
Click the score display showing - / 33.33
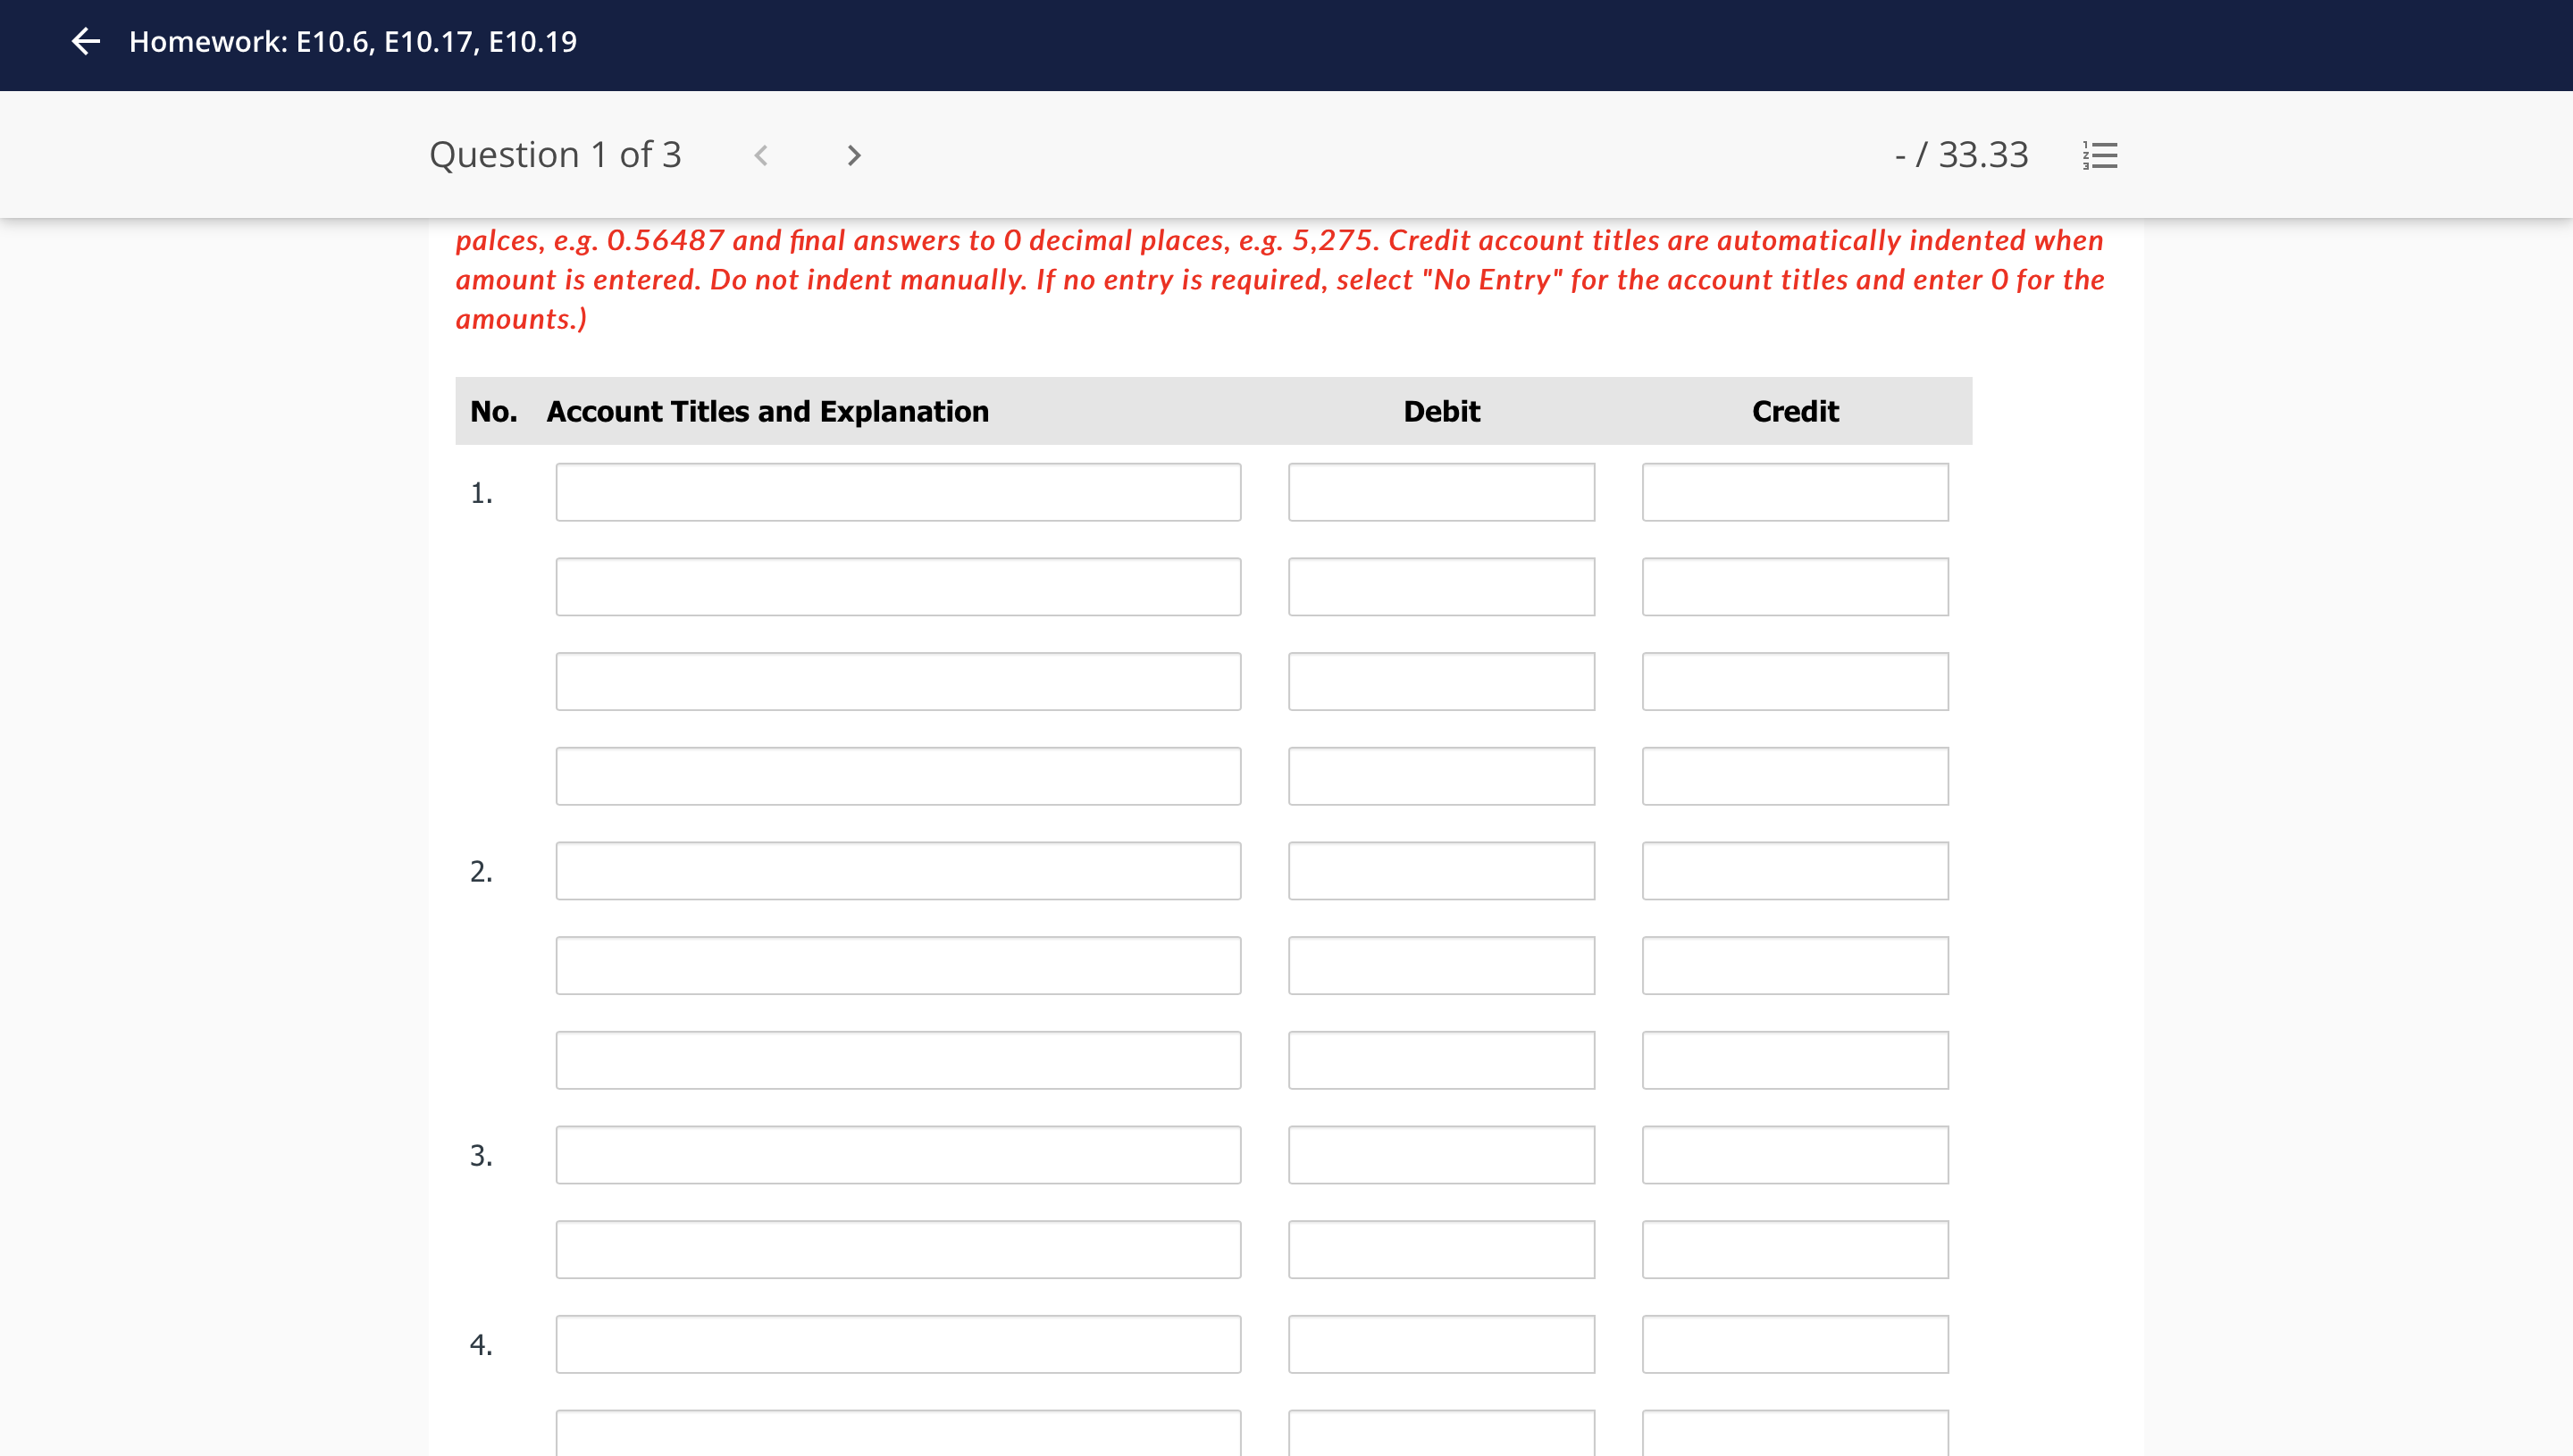[1961, 154]
